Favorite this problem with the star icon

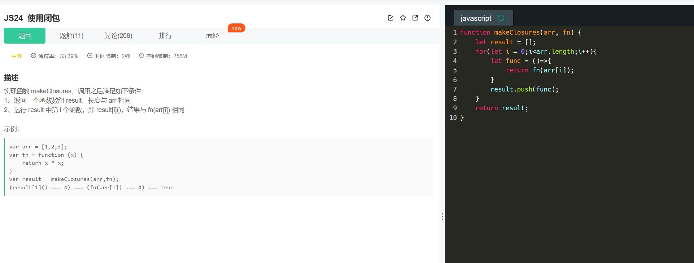click(403, 18)
